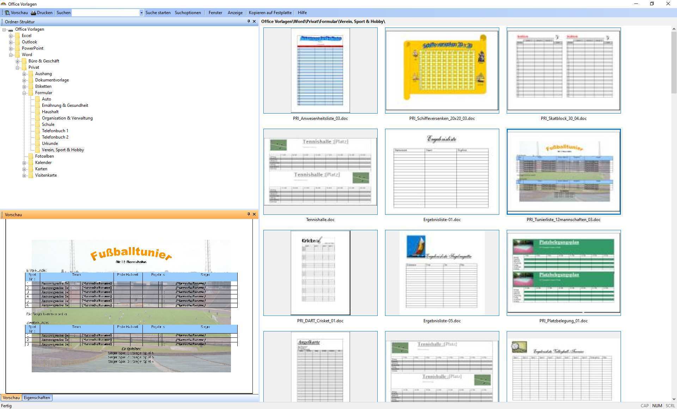The height and width of the screenshot is (409, 677).
Task: Click Suche starten button
Action: pos(158,13)
